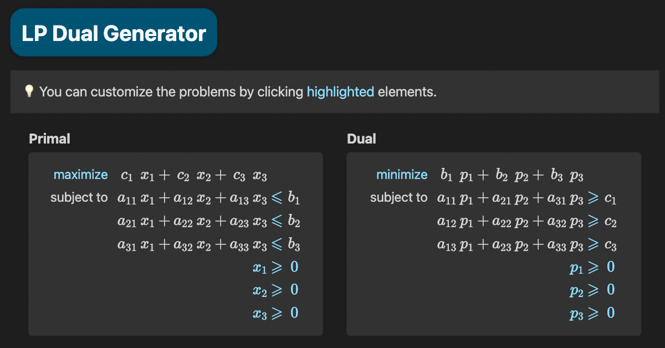The image size is (665, 348).
Task: Click p₃ ⩾ 0 in the dual constraints
Action: click(591, 313)
